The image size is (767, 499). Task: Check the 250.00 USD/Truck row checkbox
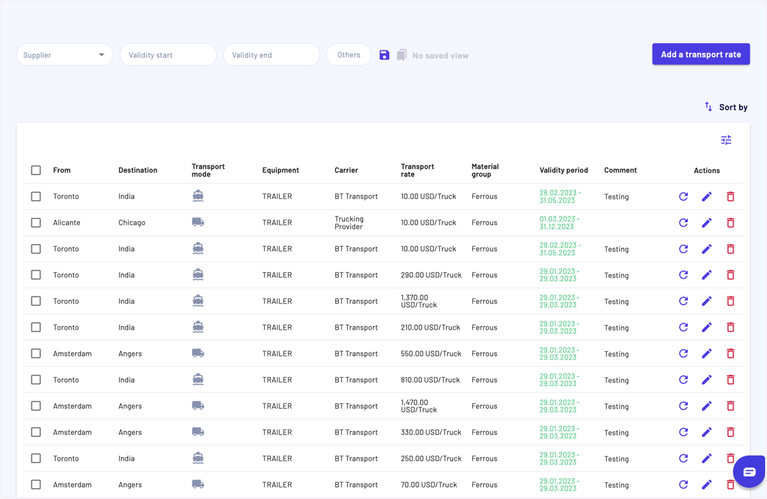(x=36, y=458)
